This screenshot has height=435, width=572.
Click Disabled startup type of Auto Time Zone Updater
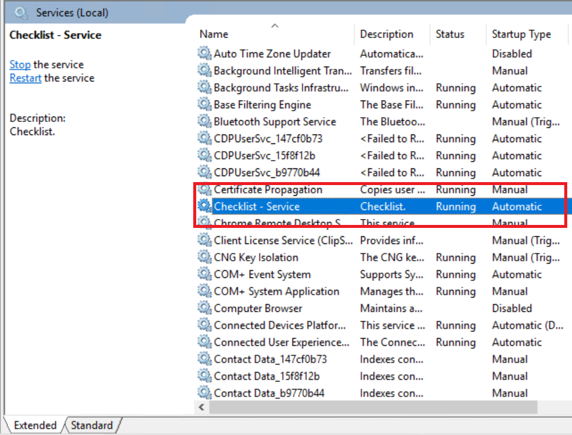(x=512, y=54)
